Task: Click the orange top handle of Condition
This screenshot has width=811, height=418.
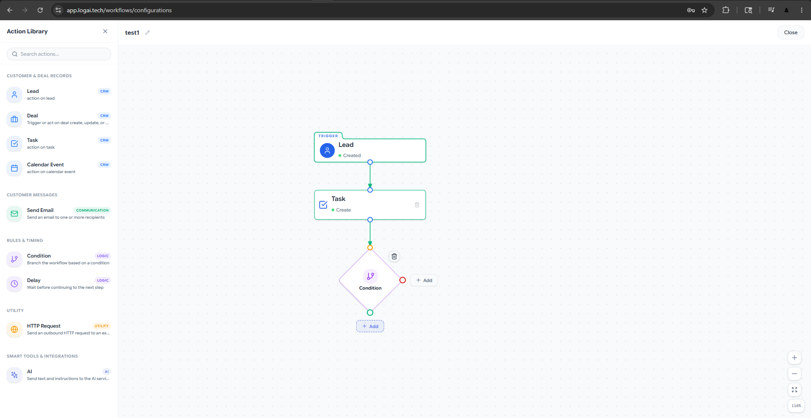Action: 370,247
